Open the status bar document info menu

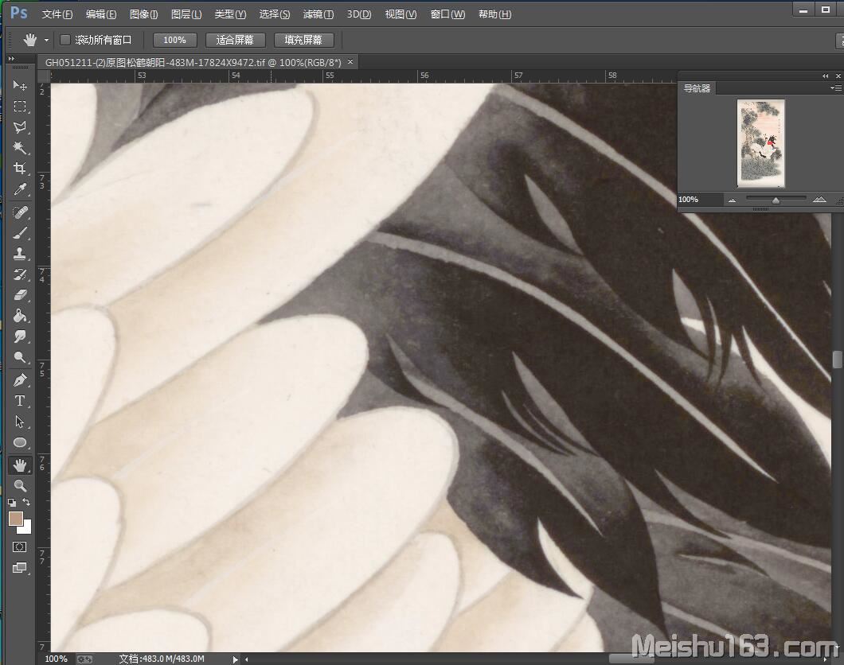point(235,659)
